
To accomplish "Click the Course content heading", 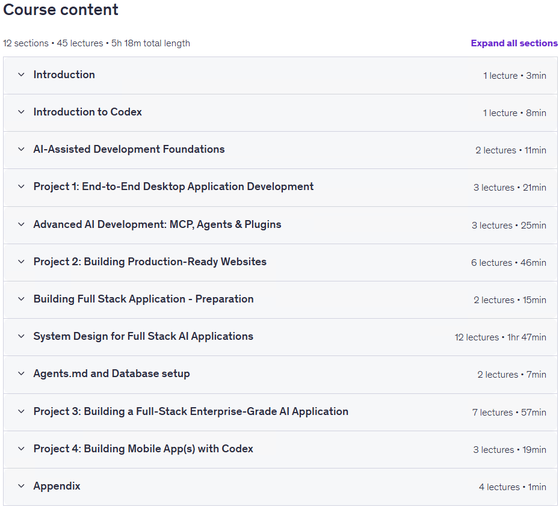I will tap(61, 10).
